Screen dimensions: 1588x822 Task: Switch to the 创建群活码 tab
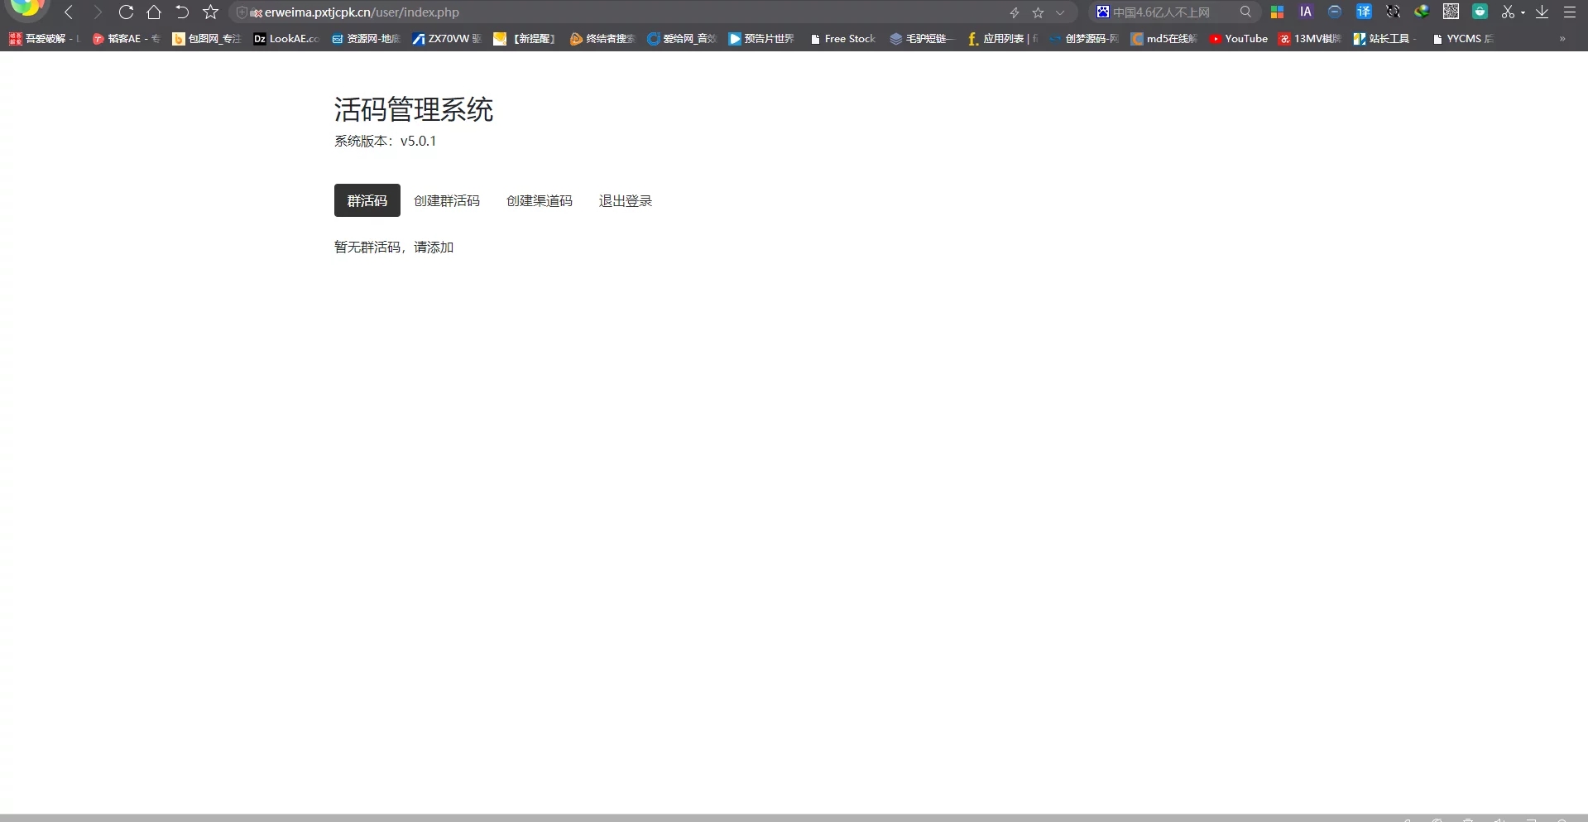(447, 200)
